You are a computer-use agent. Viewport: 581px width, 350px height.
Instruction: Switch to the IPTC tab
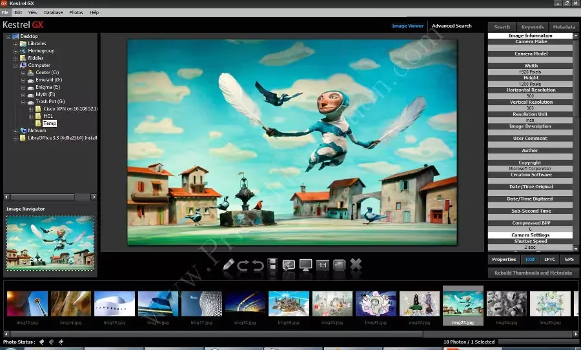point(550,259)
